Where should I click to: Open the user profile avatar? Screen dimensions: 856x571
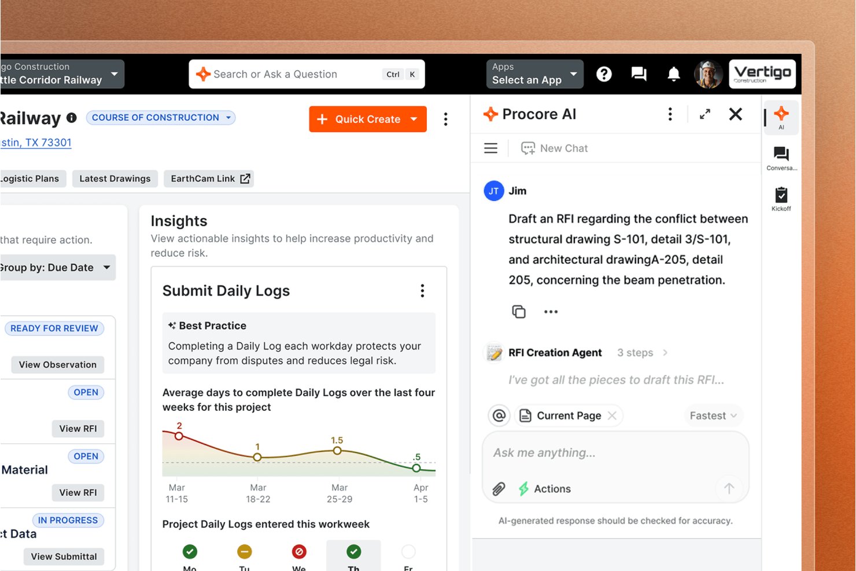(709, 74)
